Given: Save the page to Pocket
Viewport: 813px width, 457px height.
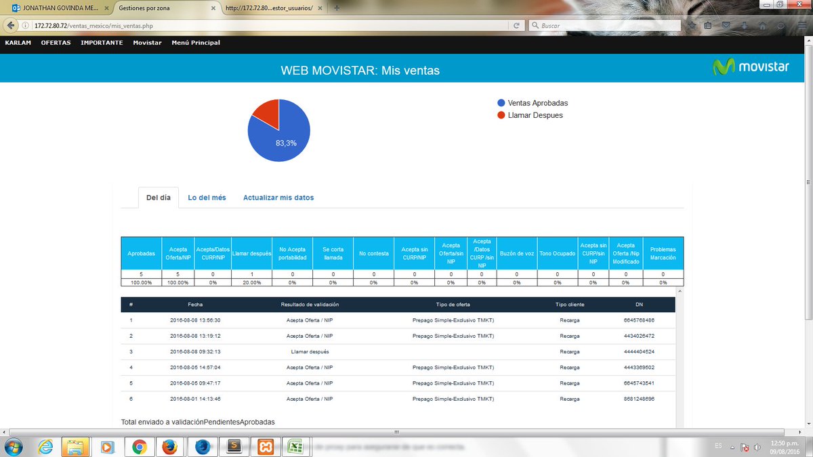Looking at the screenshot, I should click(x=726, y=25).
